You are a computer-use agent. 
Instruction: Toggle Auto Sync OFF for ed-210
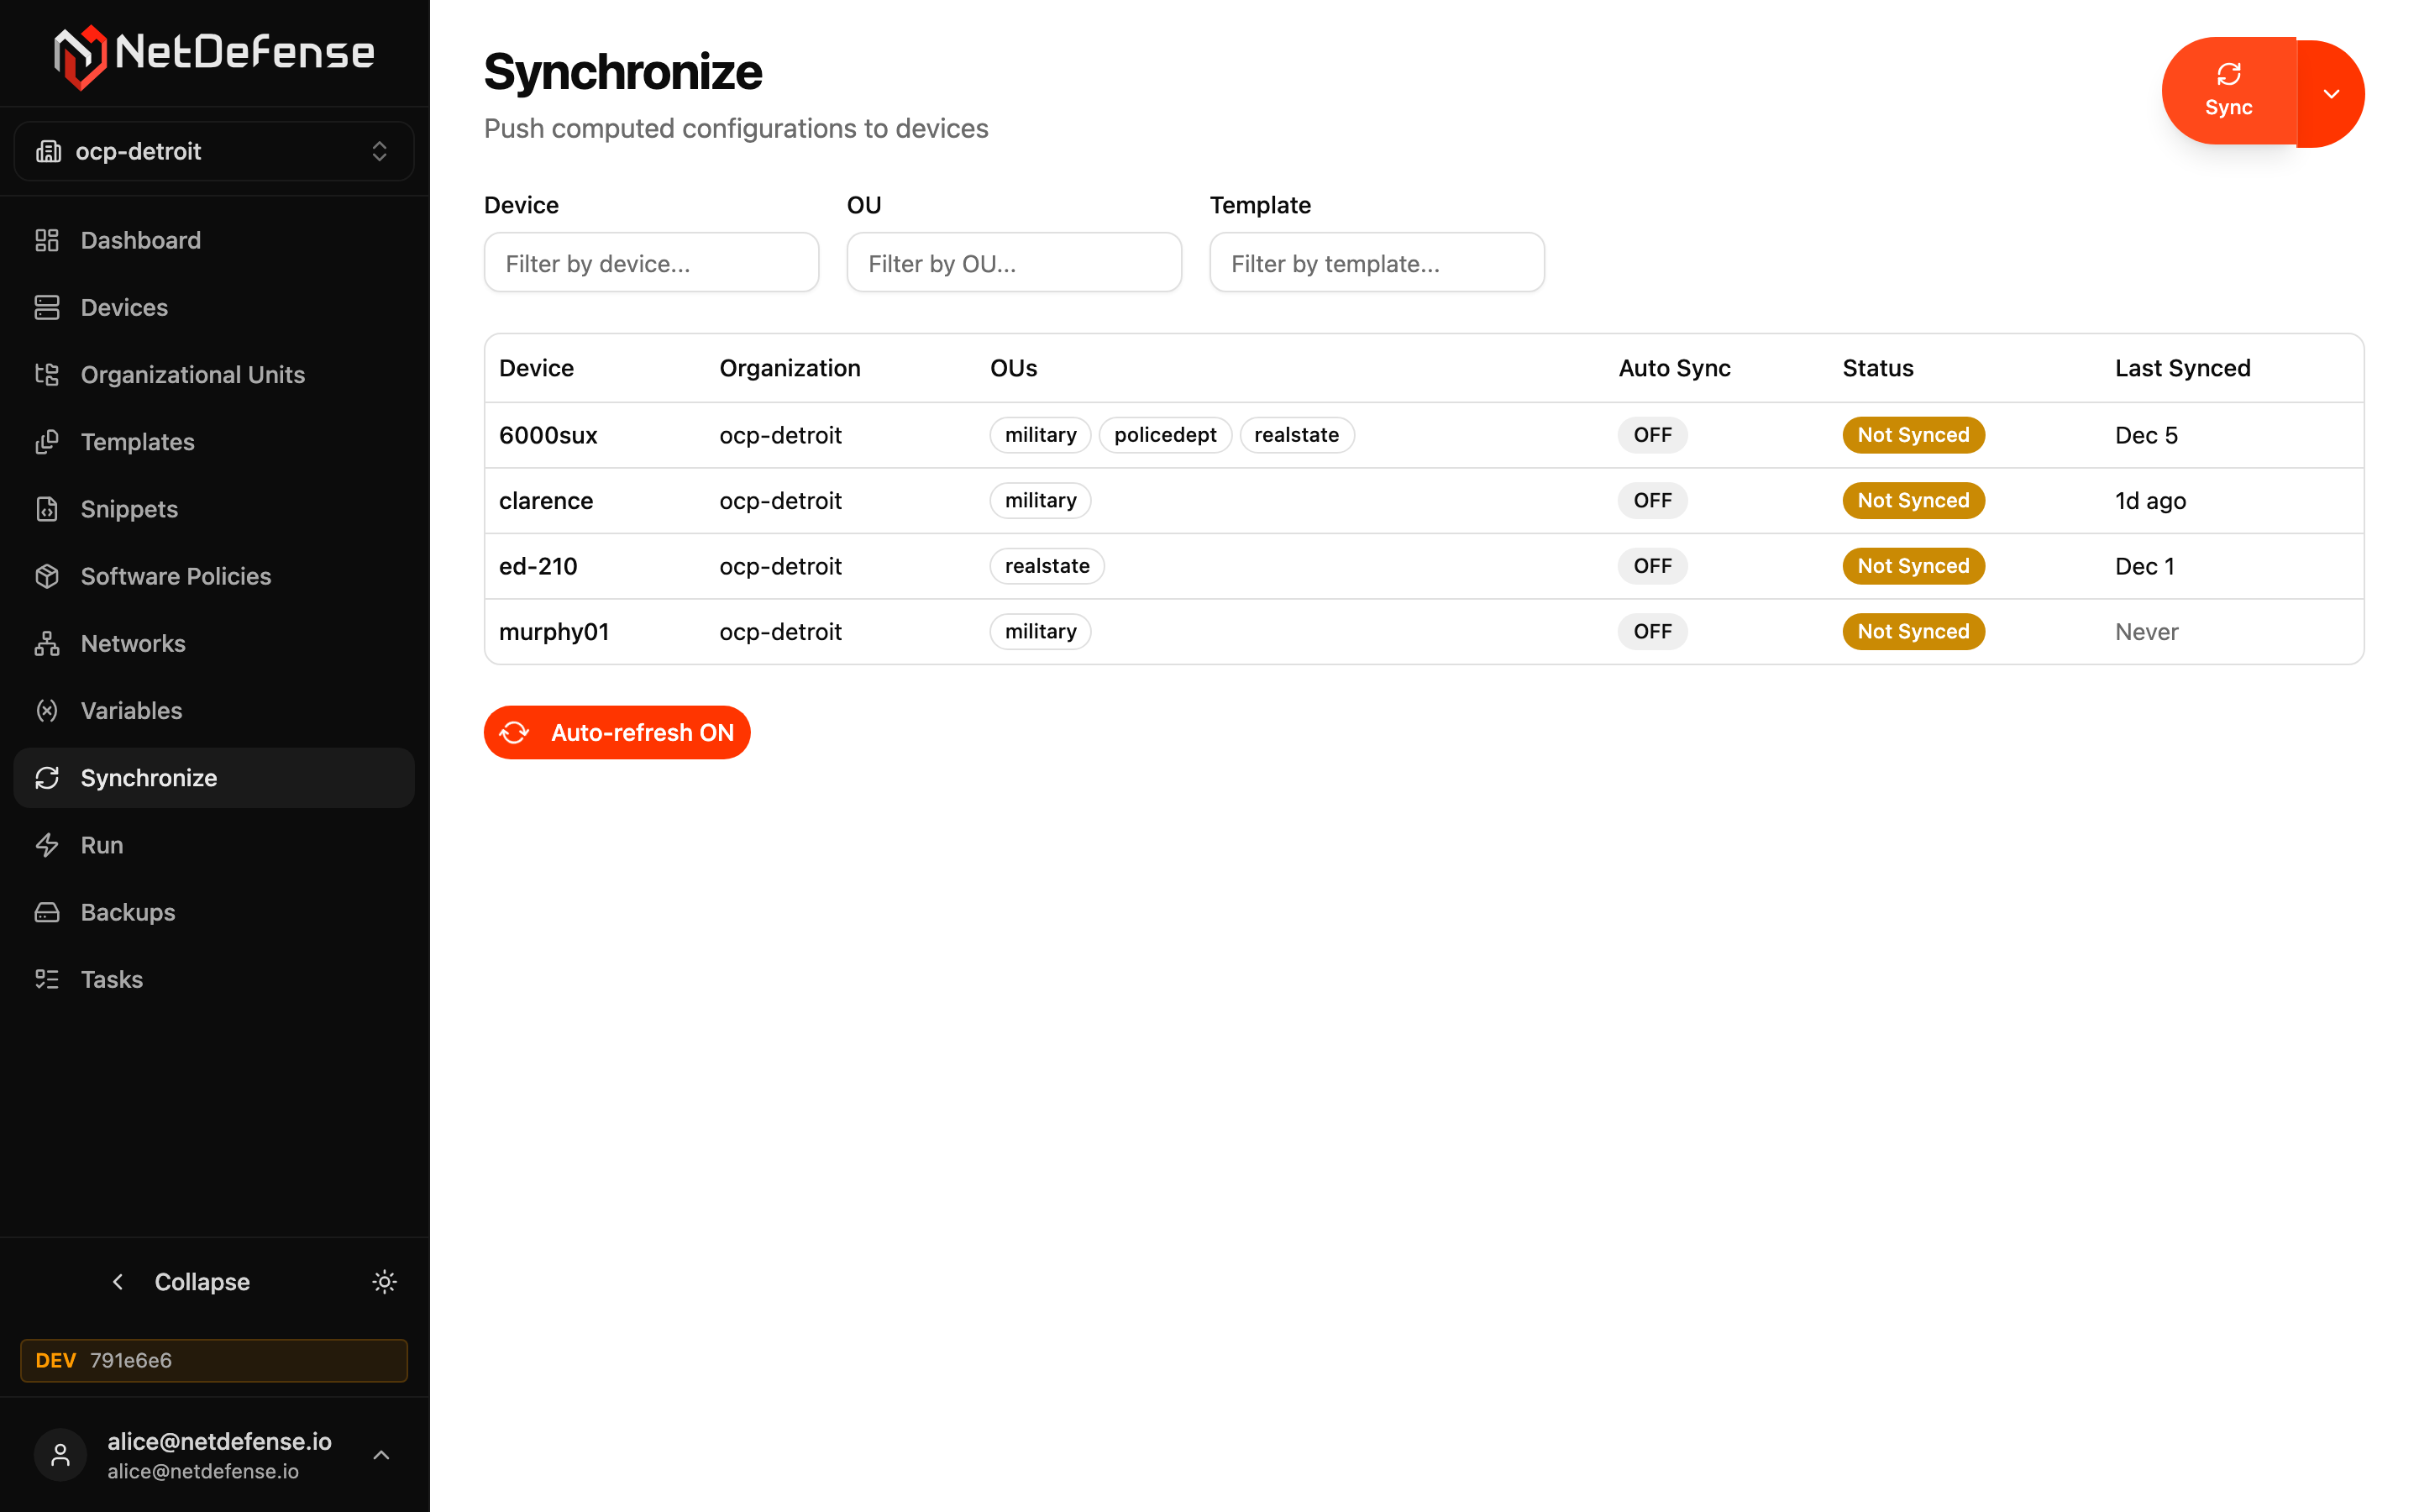1652,566
